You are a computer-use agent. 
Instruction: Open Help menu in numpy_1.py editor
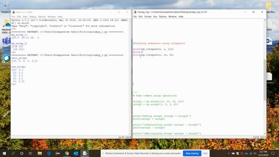click(x=181, y=17)
